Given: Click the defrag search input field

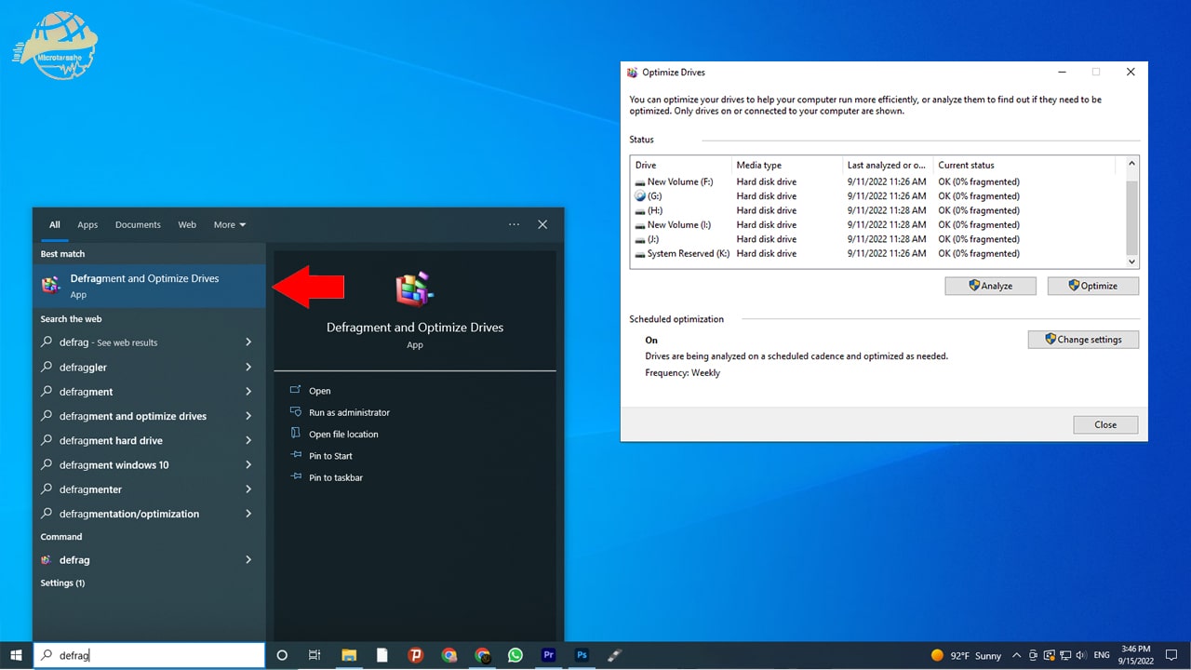Looking at the screenshot, I should [149, 655].
